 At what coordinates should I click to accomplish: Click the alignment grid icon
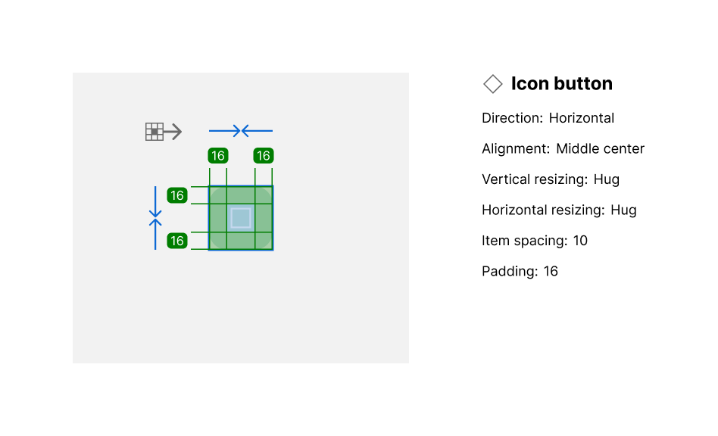[x=154, y=132]
